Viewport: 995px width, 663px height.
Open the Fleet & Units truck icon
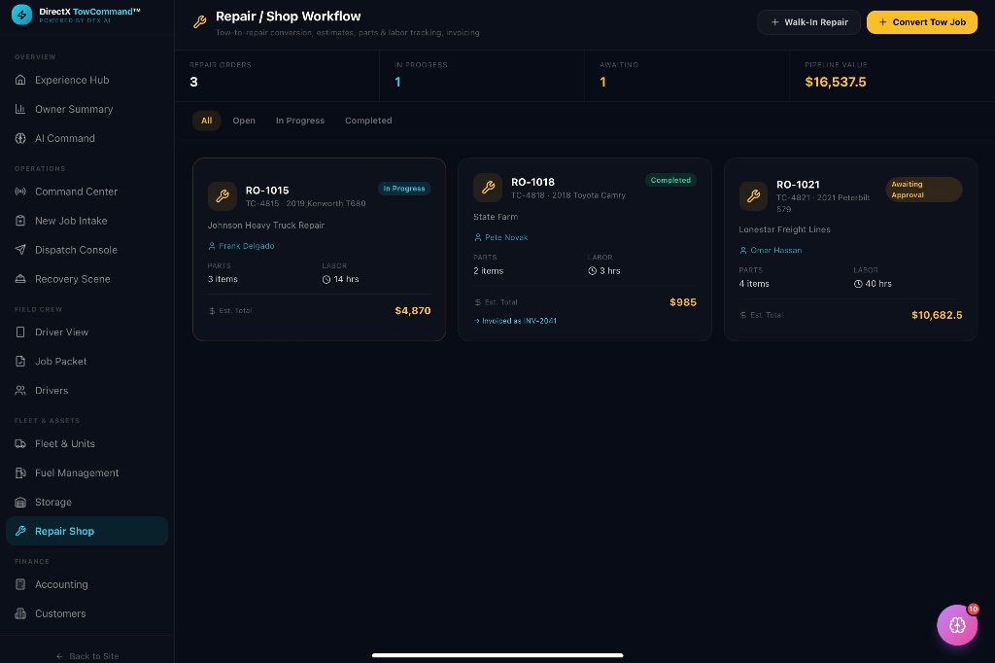[x=20, y=444]
